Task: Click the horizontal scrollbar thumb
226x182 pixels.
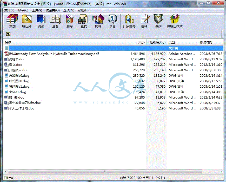Action: coord(105,172)
